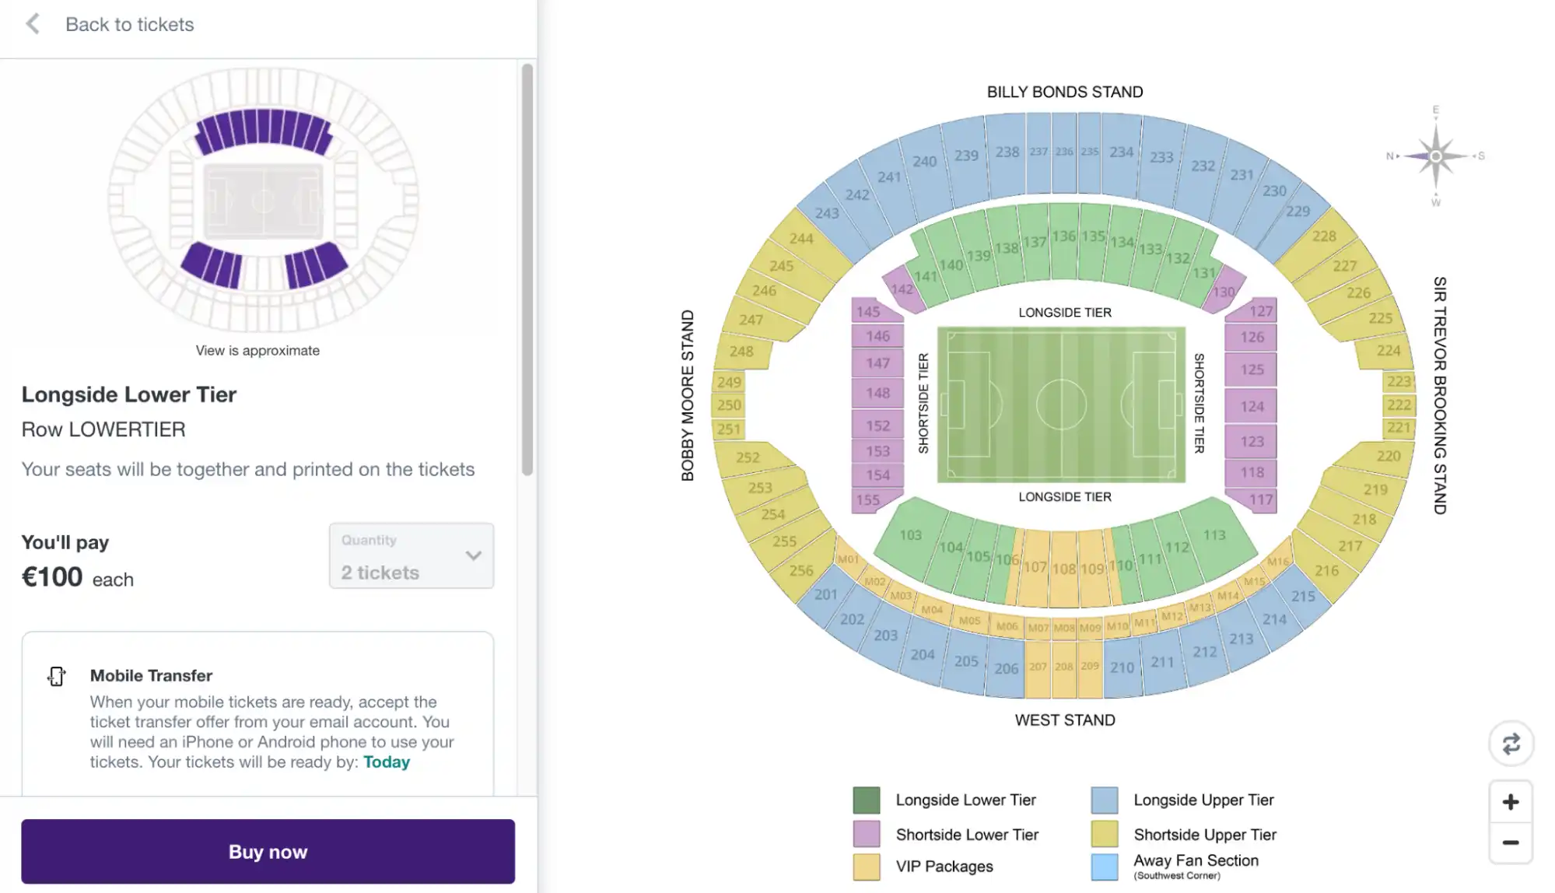The image size is (1555, 893).
Task: Select section 146 in the Shortside Tier
Action: tap(877, 336)
